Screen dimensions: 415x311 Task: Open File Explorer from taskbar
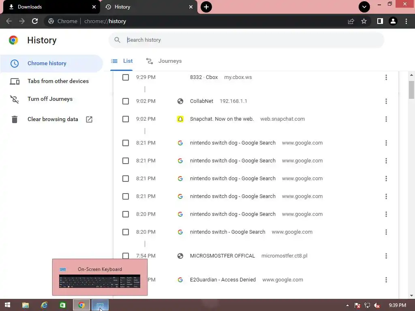[26, 305]
